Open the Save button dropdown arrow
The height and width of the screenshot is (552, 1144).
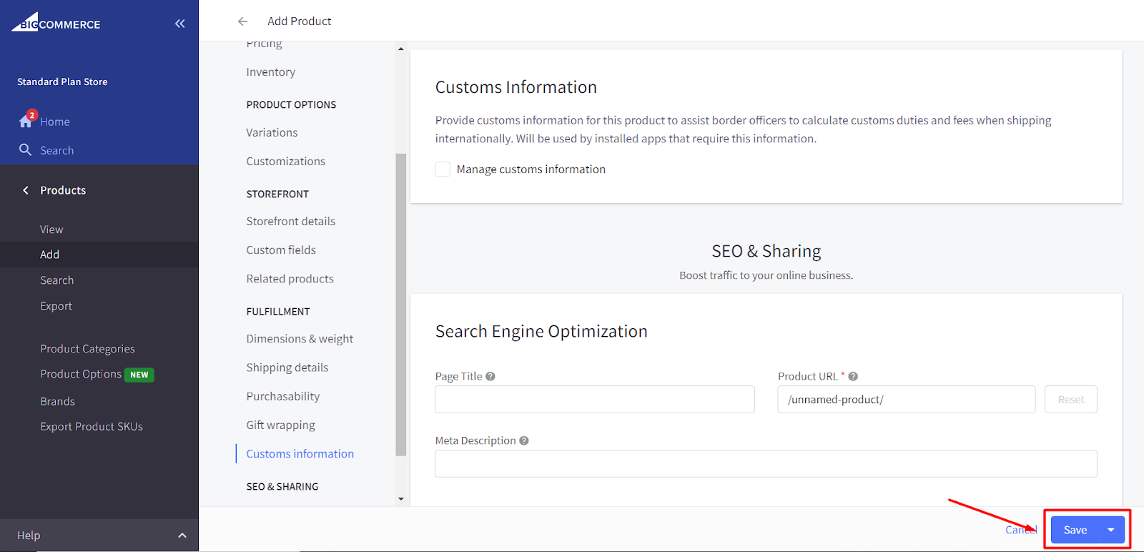click(x=1110, y=530)
